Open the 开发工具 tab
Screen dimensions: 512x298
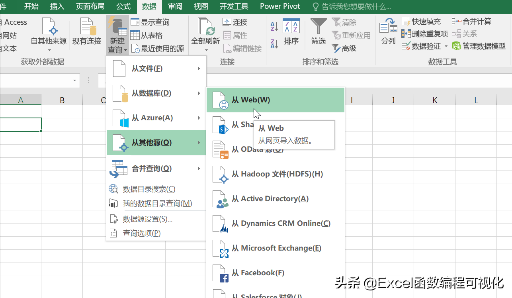coord(234,6)
